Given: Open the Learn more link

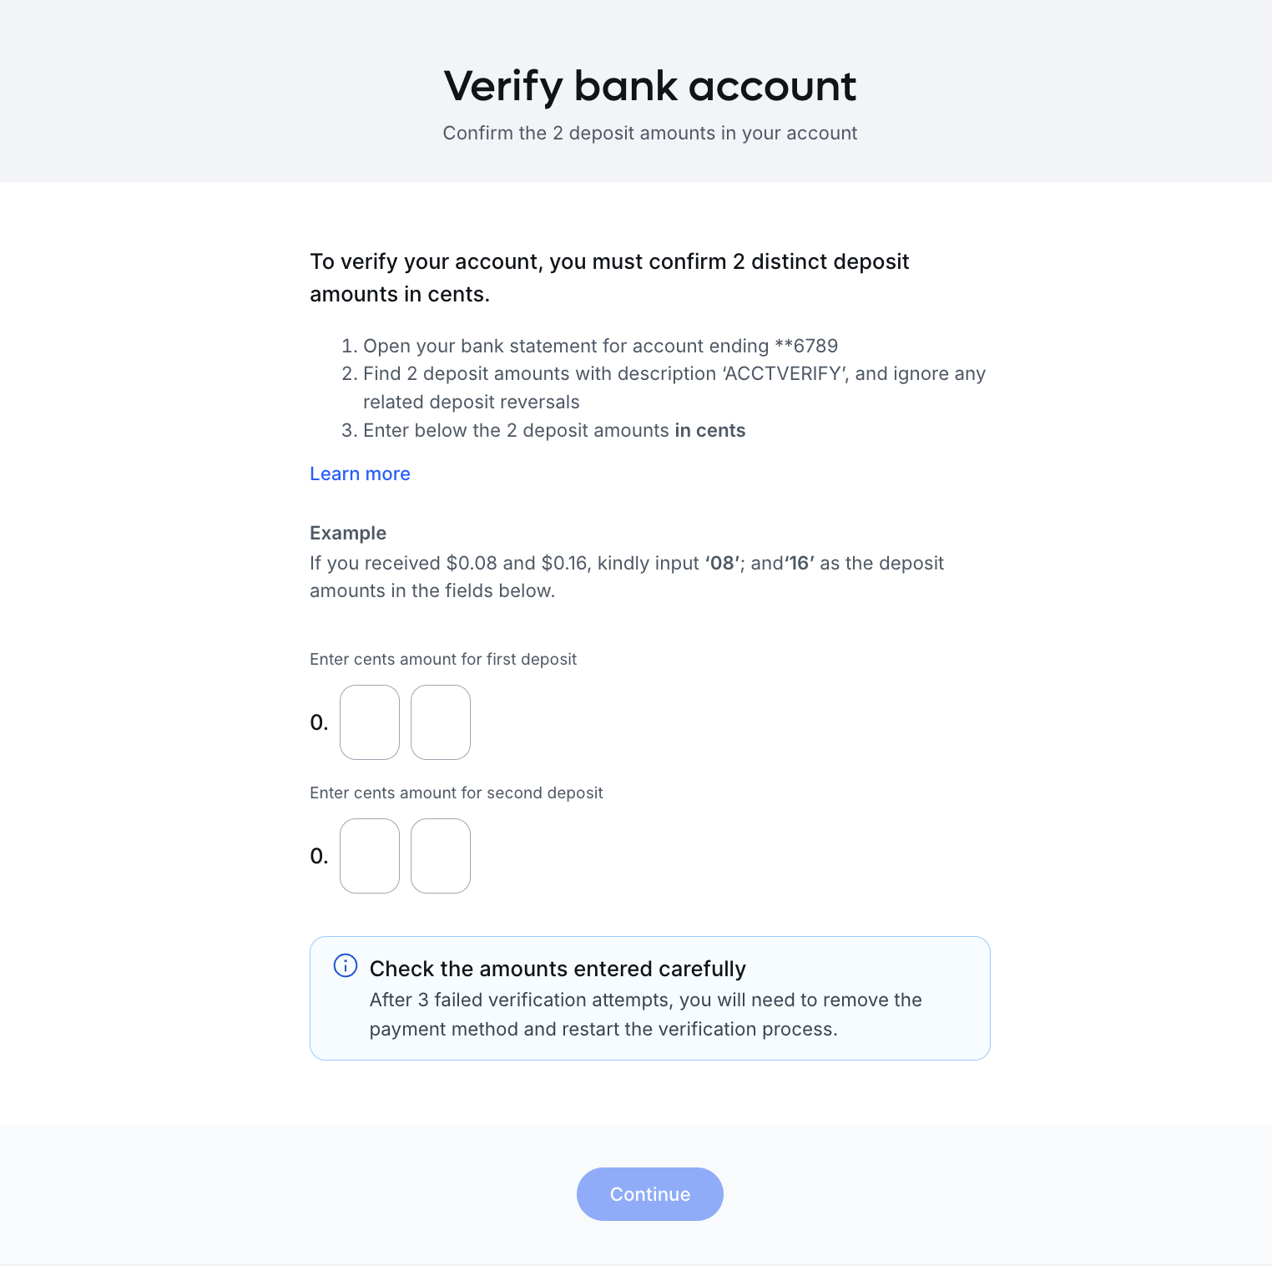Looking at the screenshot, I should pos(360,473).
